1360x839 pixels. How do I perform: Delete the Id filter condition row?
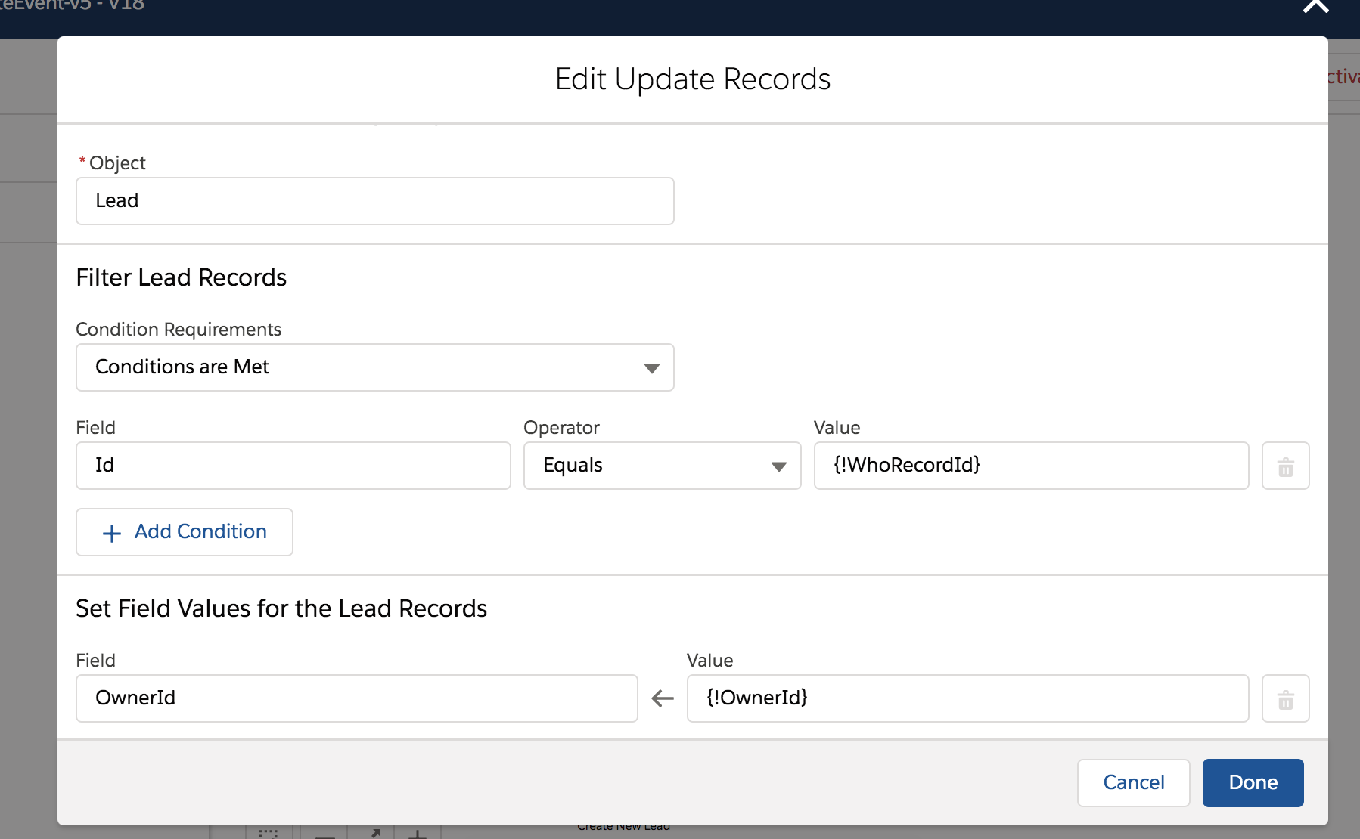click(x=1286, y=466)
